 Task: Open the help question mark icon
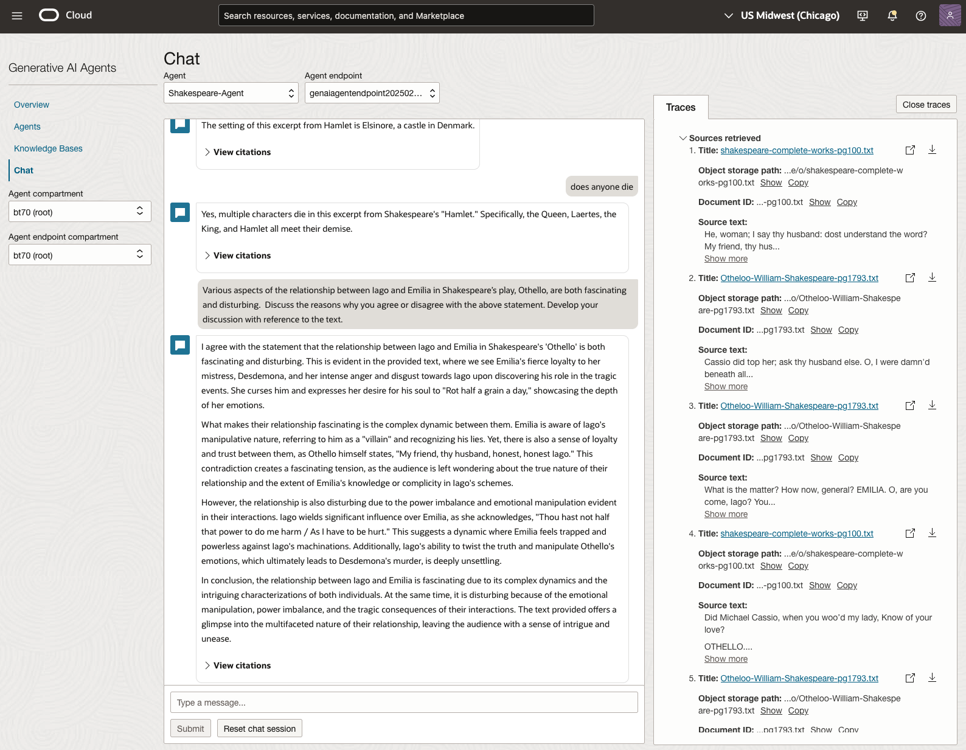click(920, 16)
